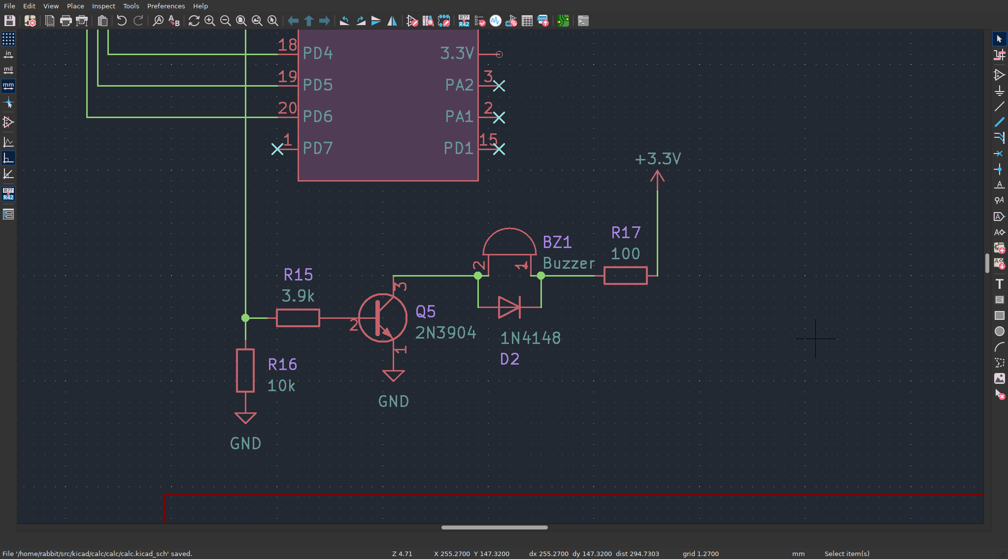
Task: Open the Preferences menu
Action: (166, 6)
